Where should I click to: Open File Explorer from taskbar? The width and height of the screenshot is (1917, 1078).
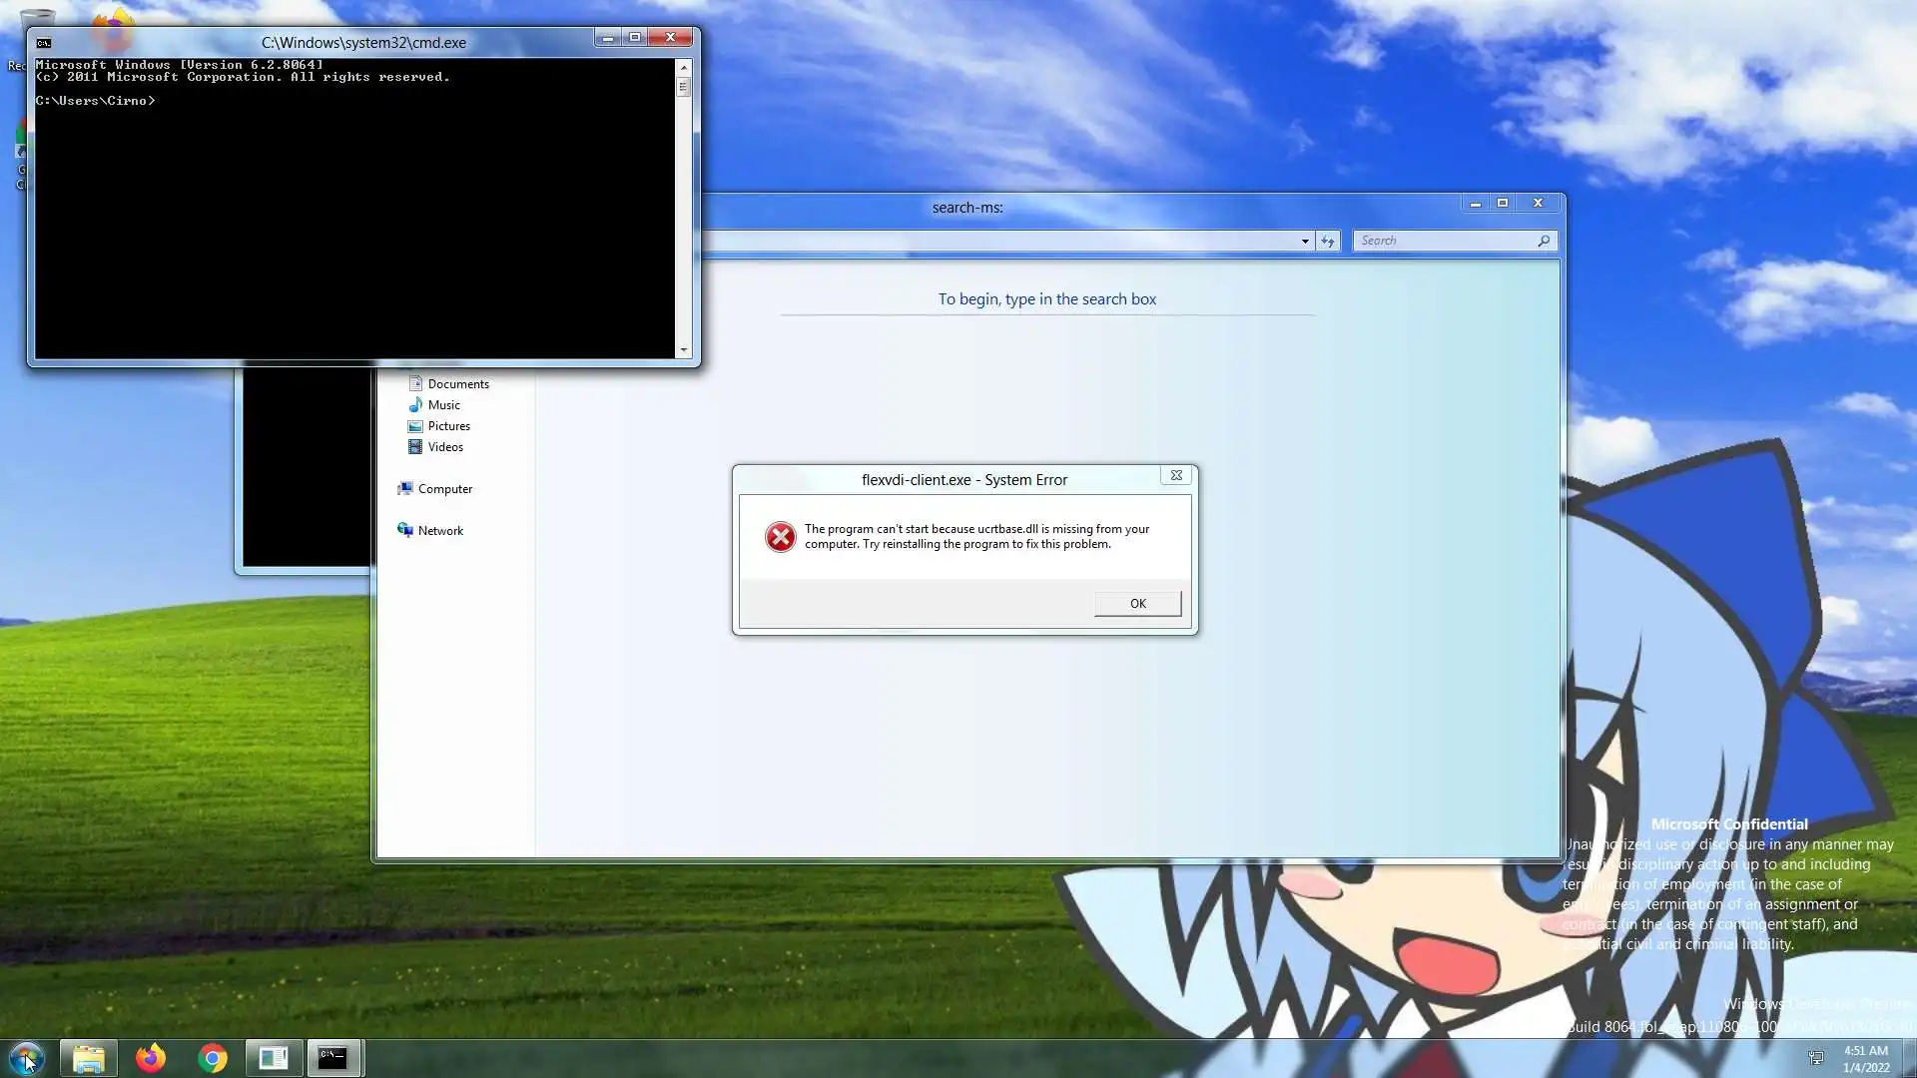tap(89, 1058)
